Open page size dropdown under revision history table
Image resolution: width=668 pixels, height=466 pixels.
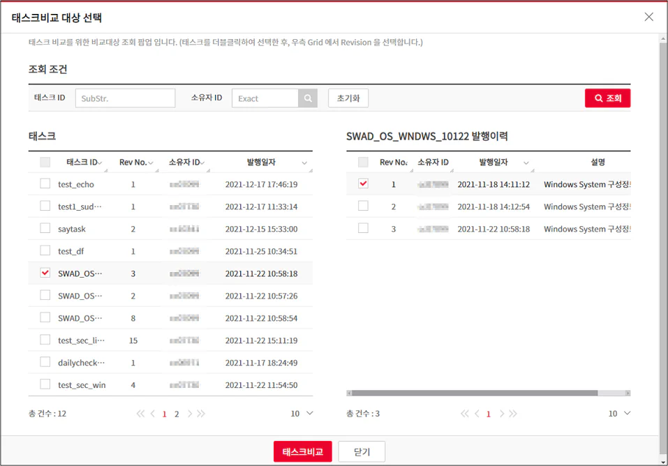619,413
